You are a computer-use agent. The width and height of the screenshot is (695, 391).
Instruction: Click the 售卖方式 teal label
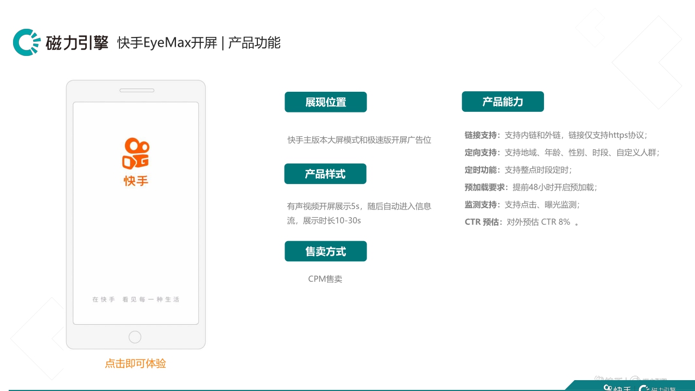(x=325, y=251)
